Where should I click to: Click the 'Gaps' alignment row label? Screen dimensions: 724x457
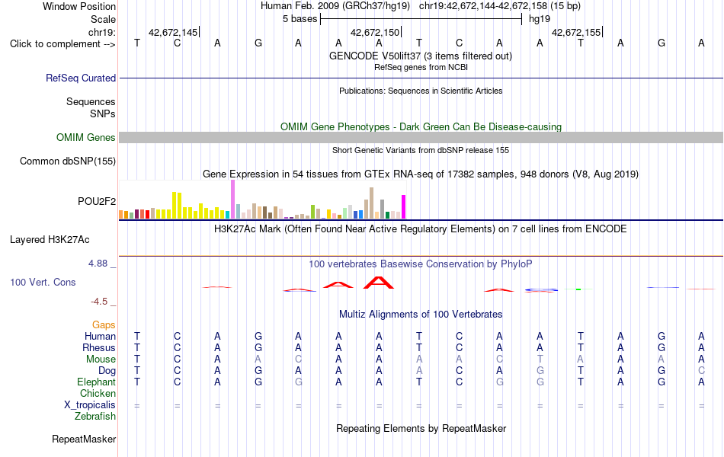(x=104, y=325)
